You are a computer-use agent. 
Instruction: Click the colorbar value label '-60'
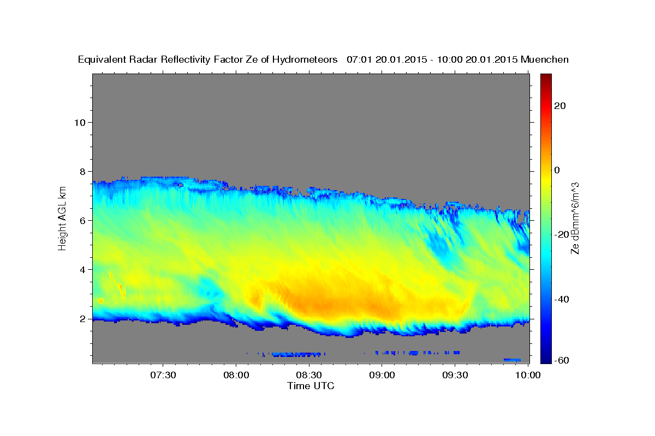[x=562, y=360]
